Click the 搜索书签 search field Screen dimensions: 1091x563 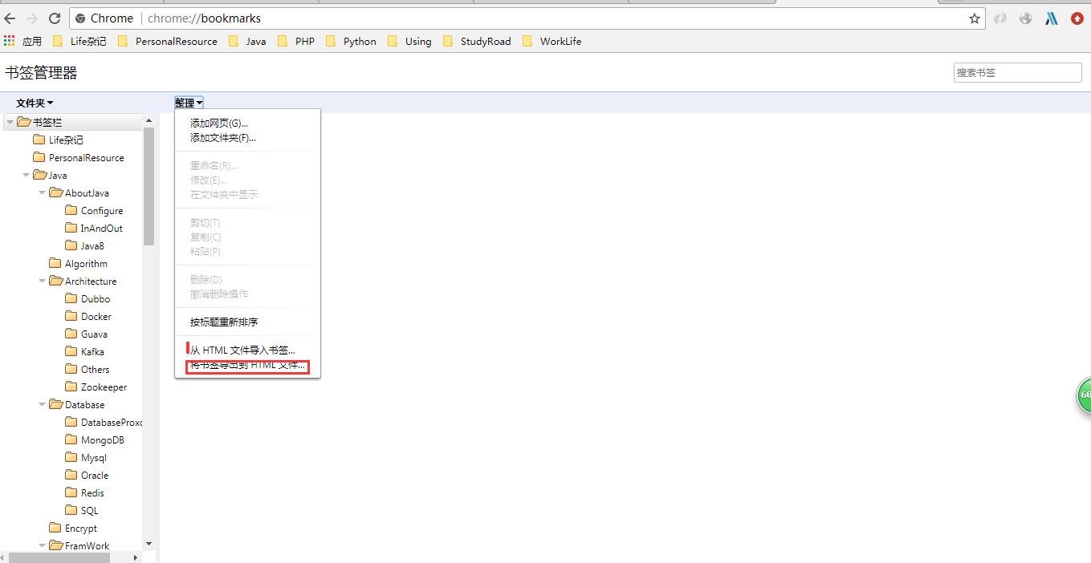(x=1018, y=72)
